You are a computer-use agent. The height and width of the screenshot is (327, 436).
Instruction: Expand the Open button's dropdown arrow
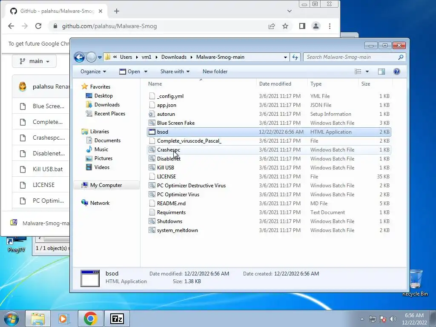point(146,72)
